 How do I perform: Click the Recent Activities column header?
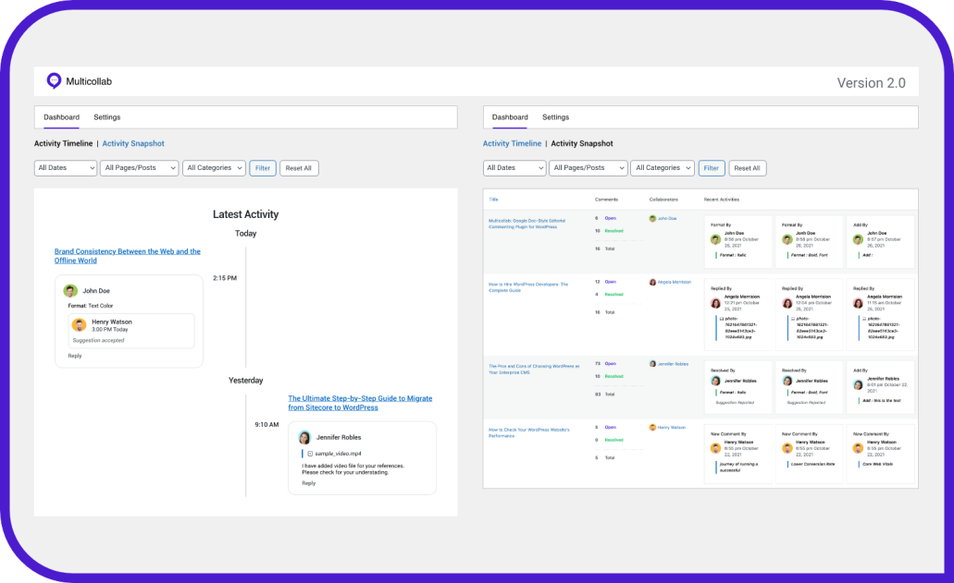click(722, 200)
